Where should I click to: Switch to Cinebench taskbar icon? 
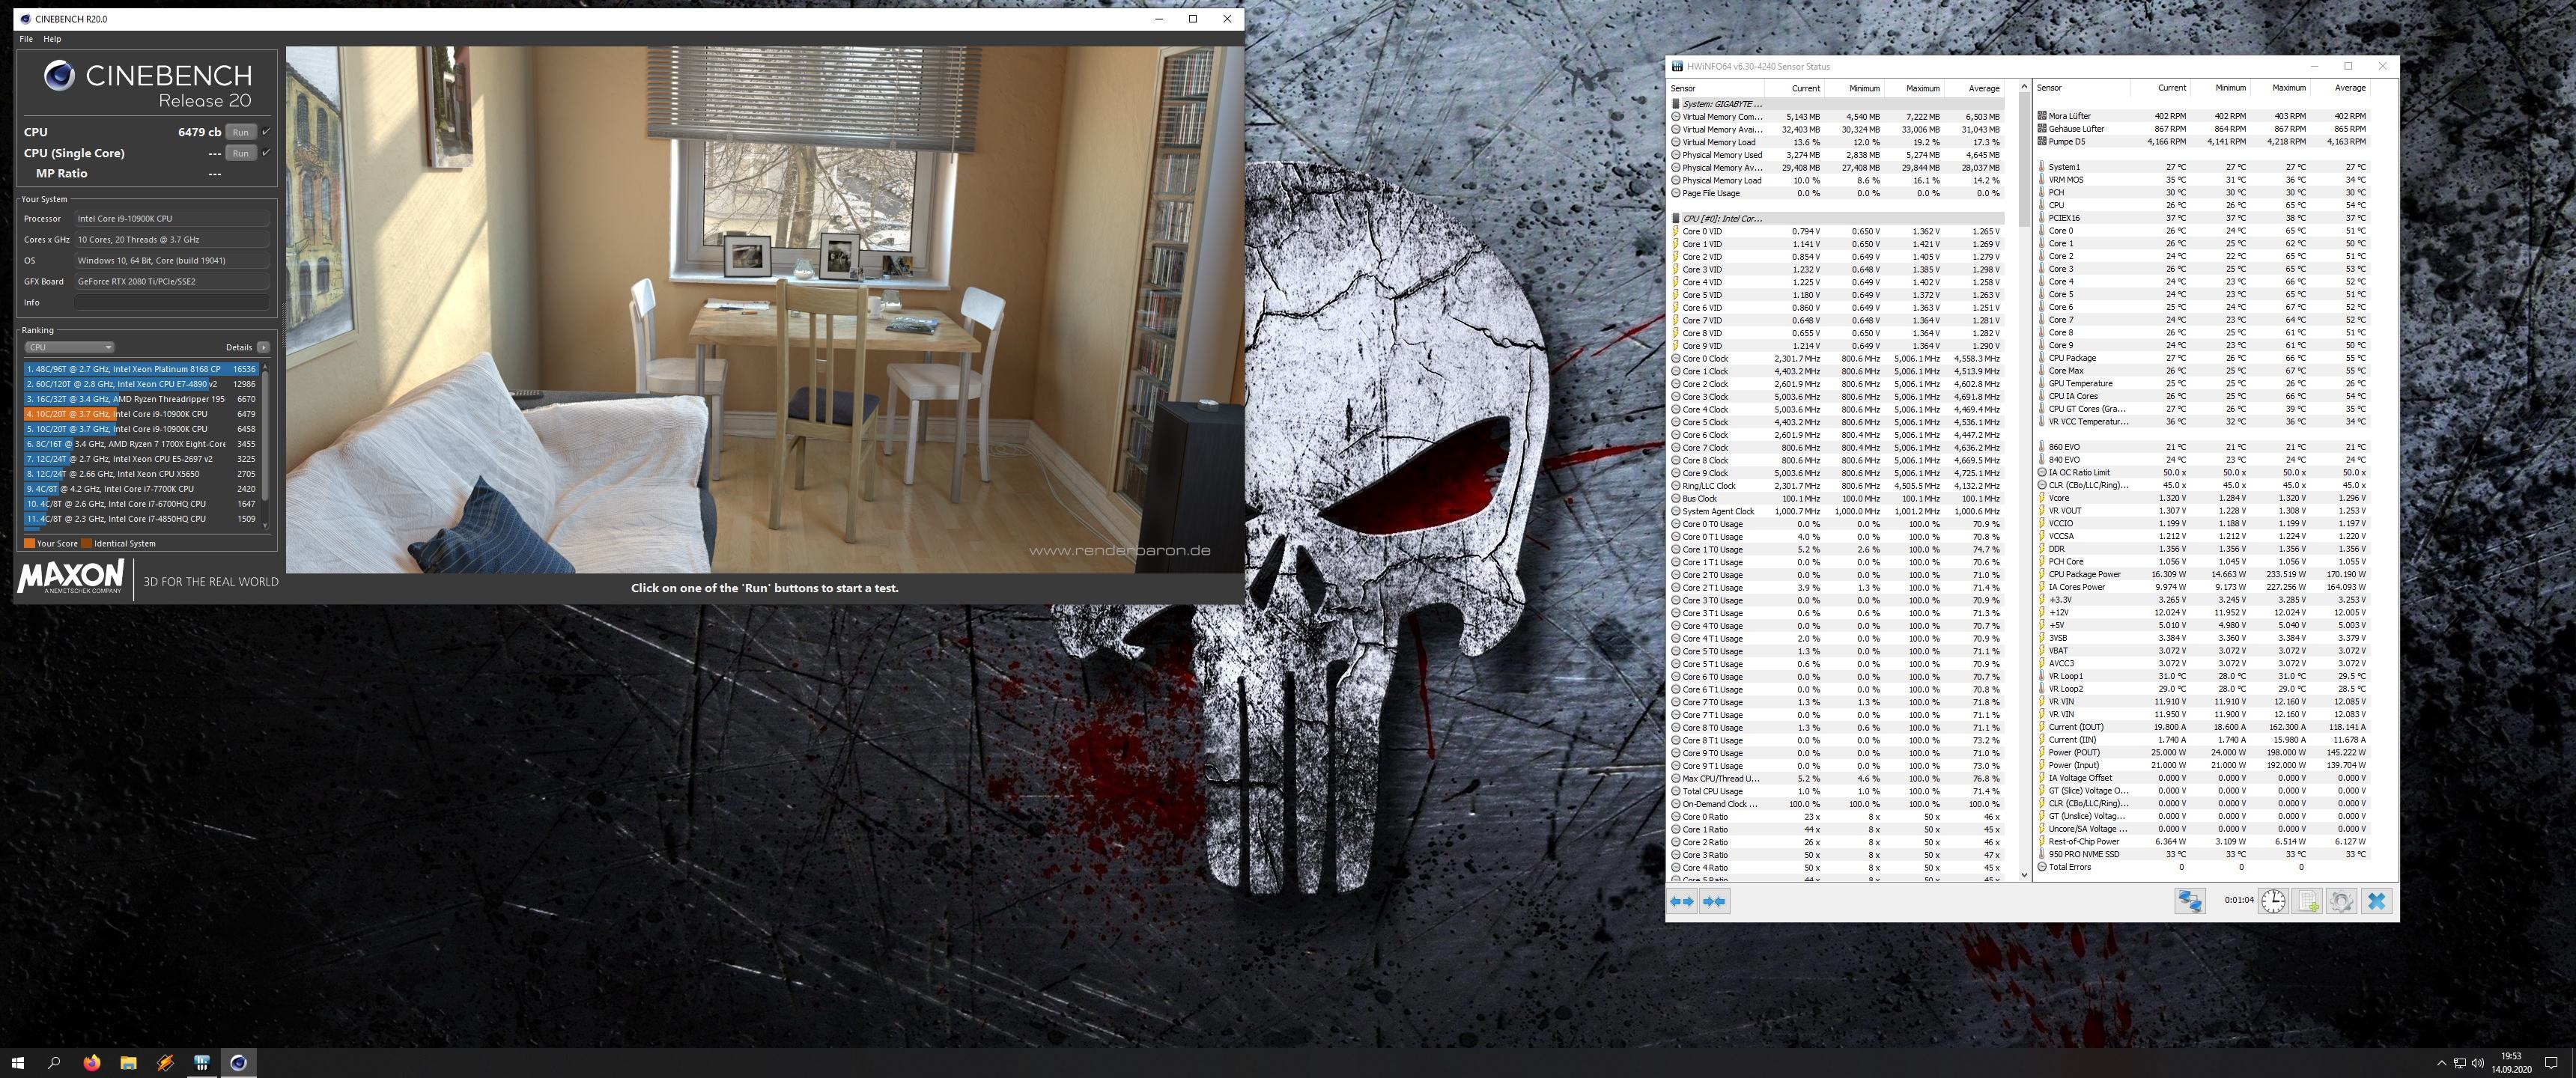click(238, 1063)
